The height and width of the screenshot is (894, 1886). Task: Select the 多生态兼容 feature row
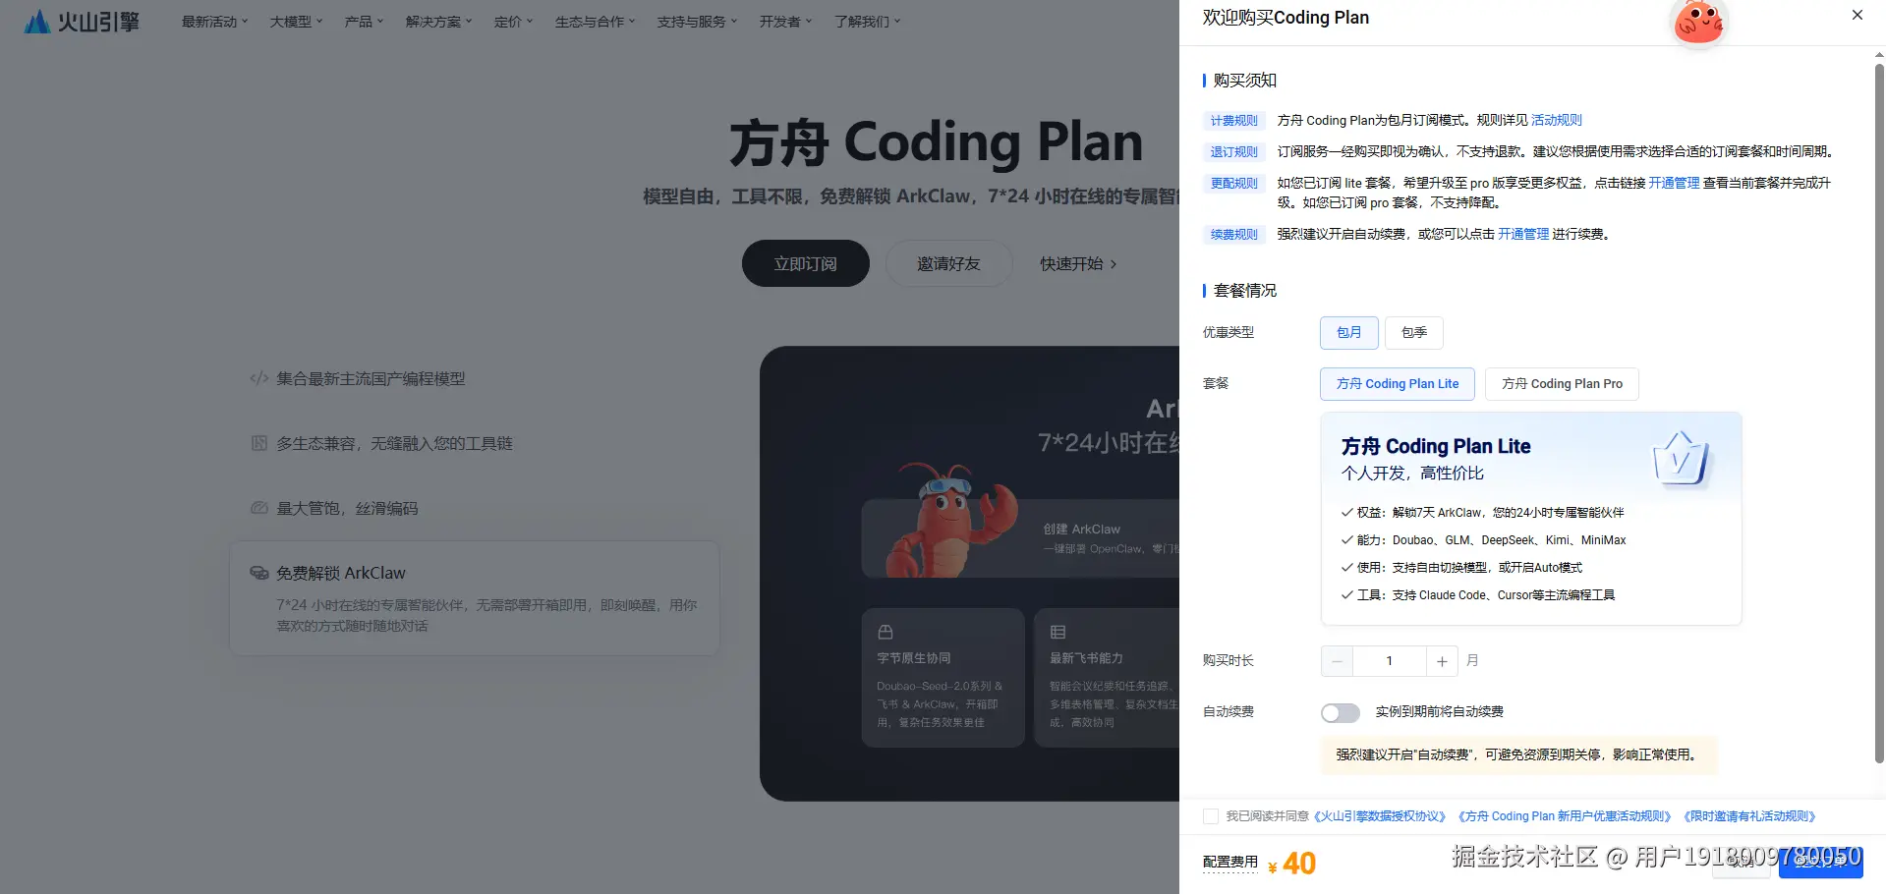point(475,443)
